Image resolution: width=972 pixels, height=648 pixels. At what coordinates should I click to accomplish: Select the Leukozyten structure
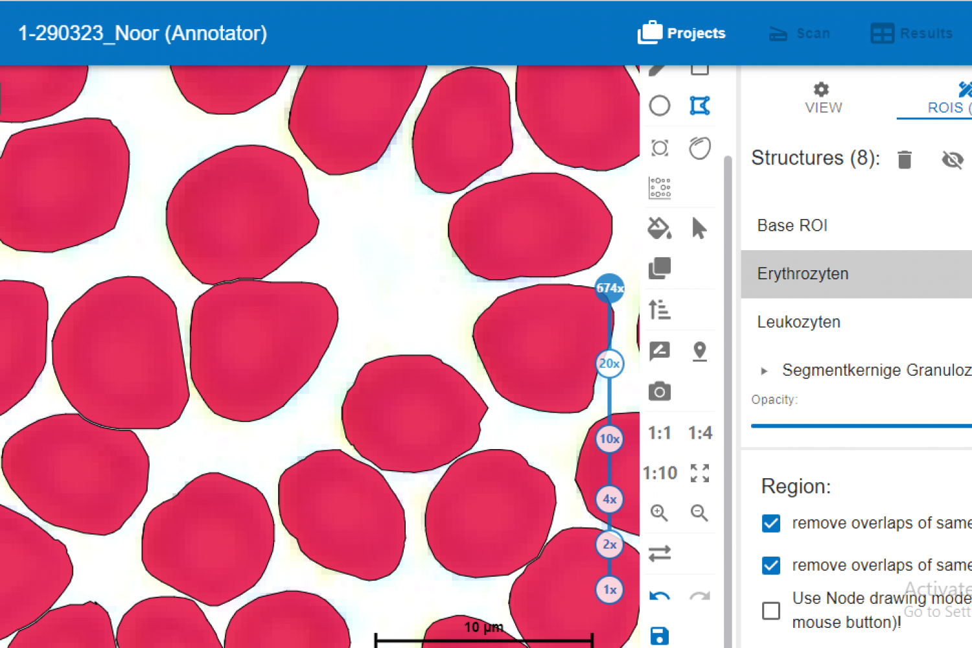click(799, 322)
